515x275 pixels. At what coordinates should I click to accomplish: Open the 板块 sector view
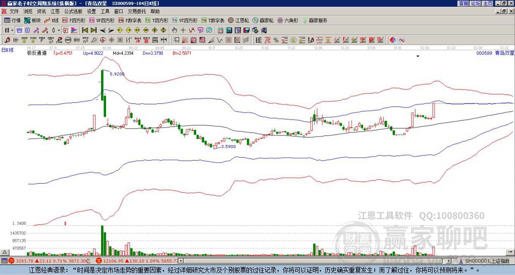(x=32, y=20)
